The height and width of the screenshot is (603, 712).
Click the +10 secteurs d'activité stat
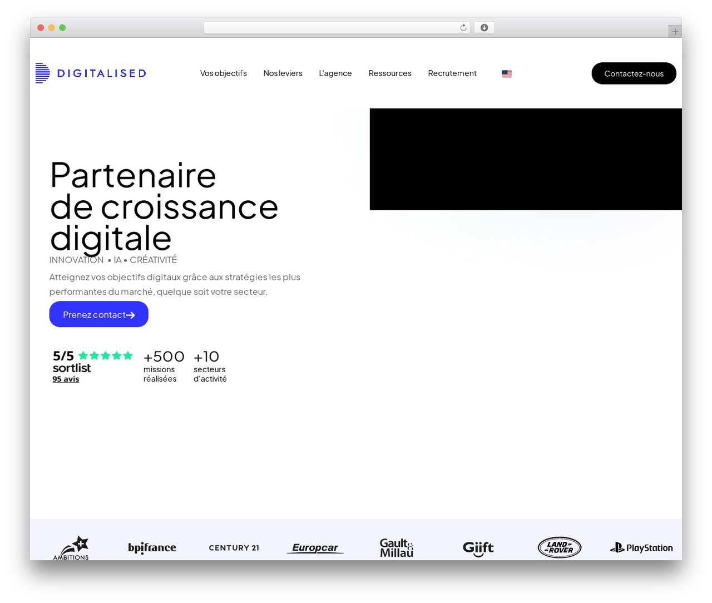pos(210,366)
